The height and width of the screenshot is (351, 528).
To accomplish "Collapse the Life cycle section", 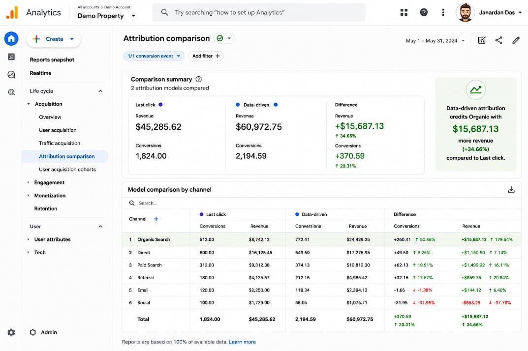I will (x=100, y=91).
